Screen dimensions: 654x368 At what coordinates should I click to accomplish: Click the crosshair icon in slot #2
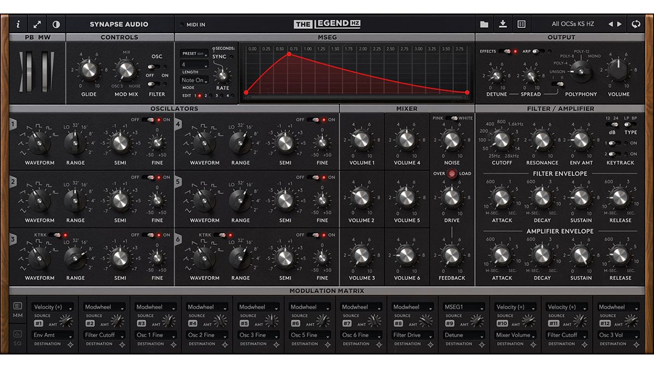(x=122, y=345)
